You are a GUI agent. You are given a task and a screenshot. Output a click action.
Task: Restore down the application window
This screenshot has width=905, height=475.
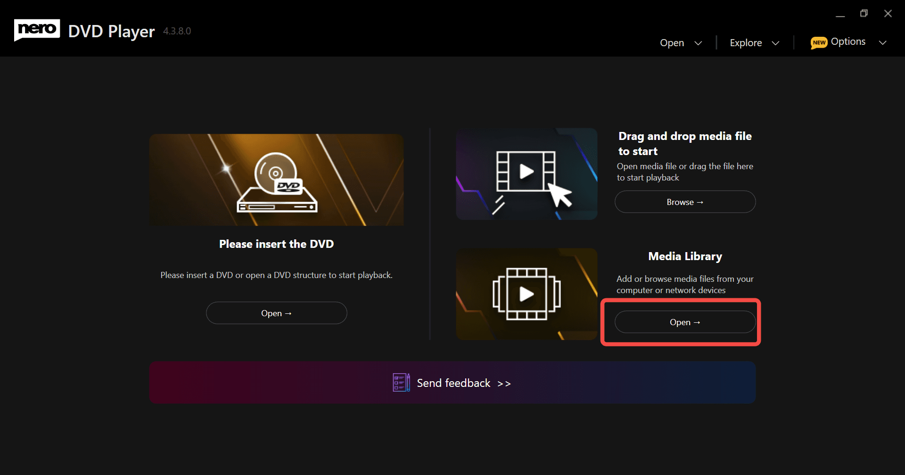point(864,14)
